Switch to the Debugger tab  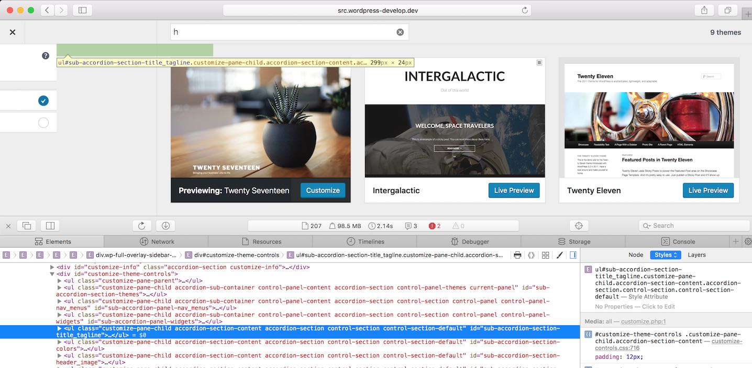pyautogui.click(x=469, y=241)
